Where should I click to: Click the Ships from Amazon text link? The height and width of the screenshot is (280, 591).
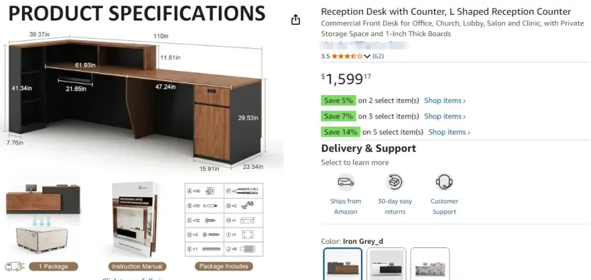point(346,206)
